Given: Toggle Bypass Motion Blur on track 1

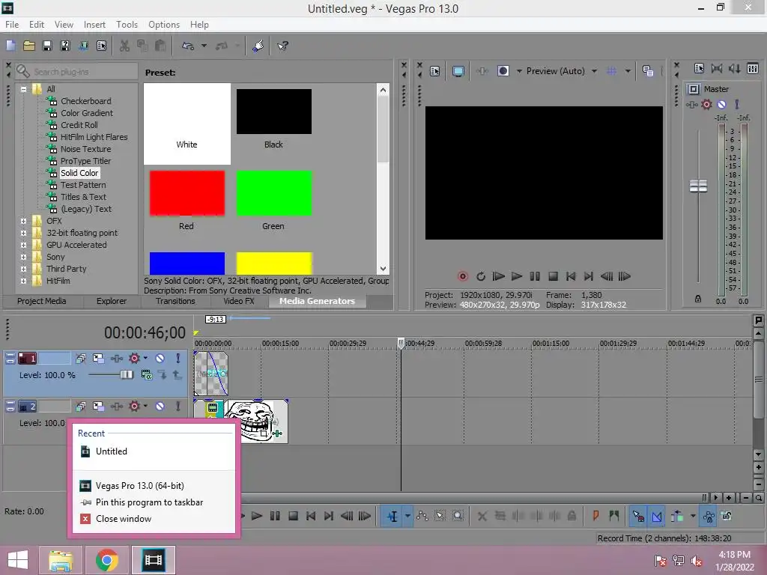Looking at the screenshot, I should click(81, 359).
